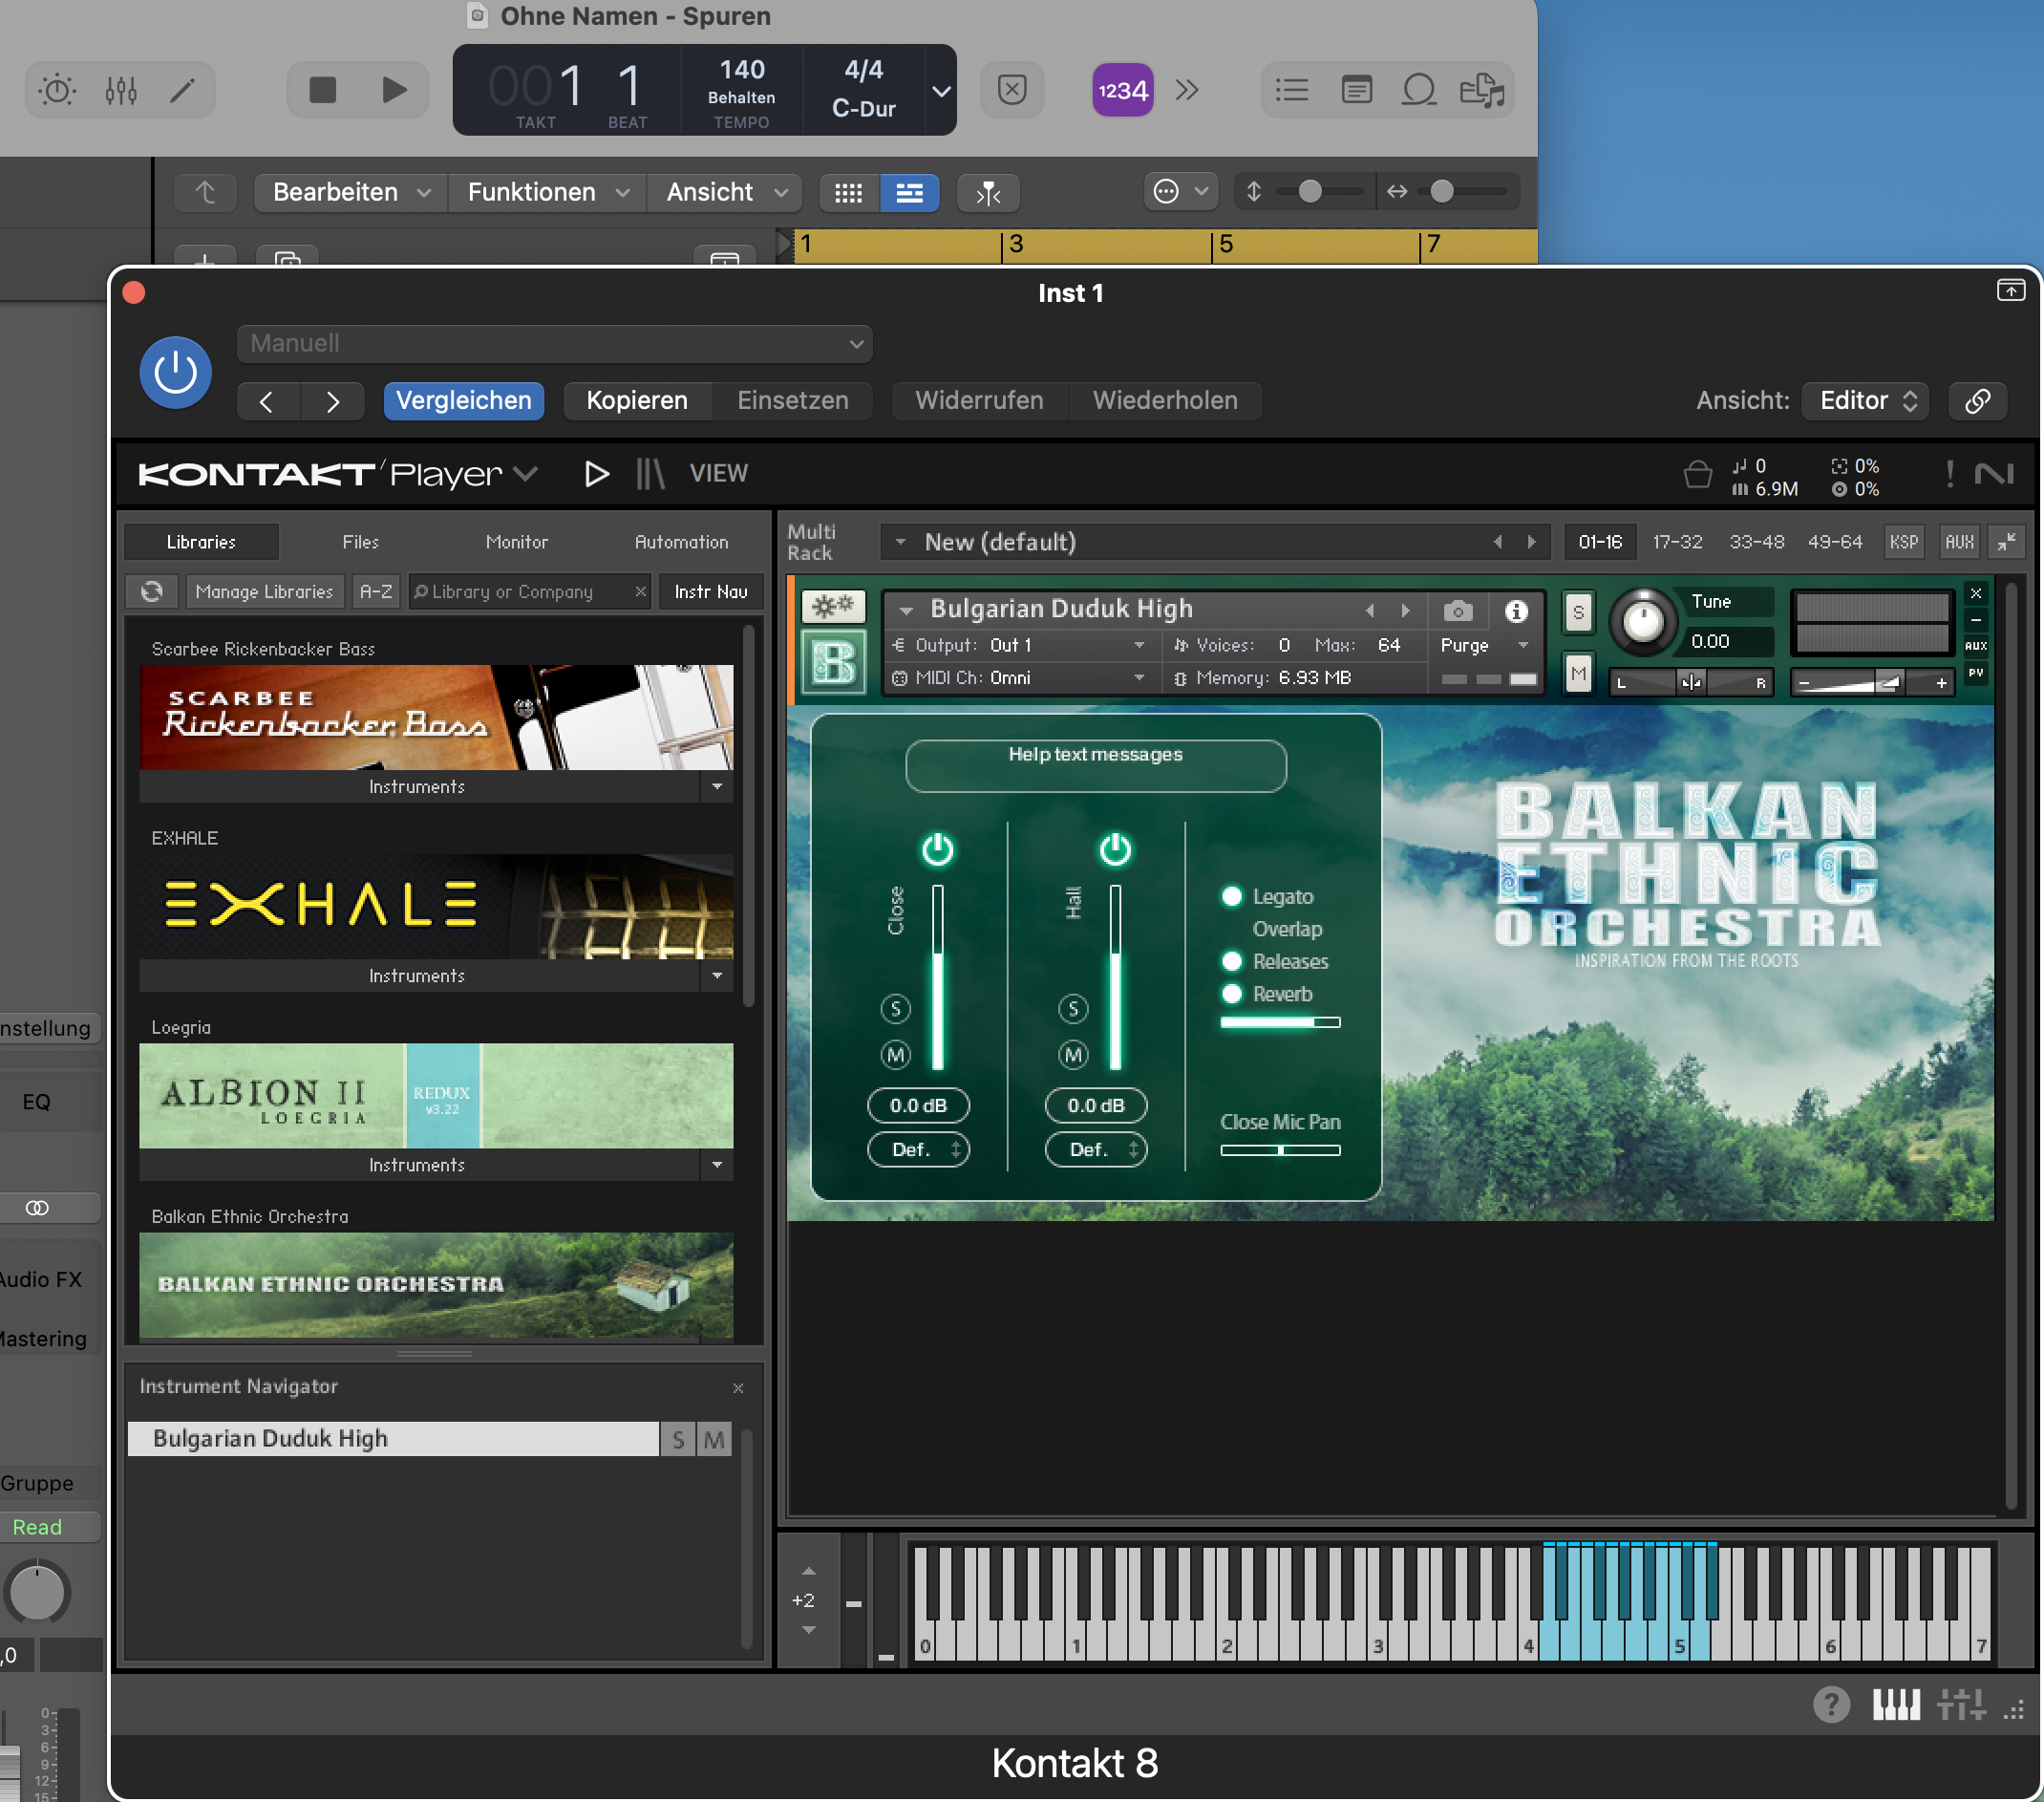This screenshot has height=1802, width=2044.
Task: Open the Logic mixer sliders icon
Action: pyautogui.click(x=121, y=91)
